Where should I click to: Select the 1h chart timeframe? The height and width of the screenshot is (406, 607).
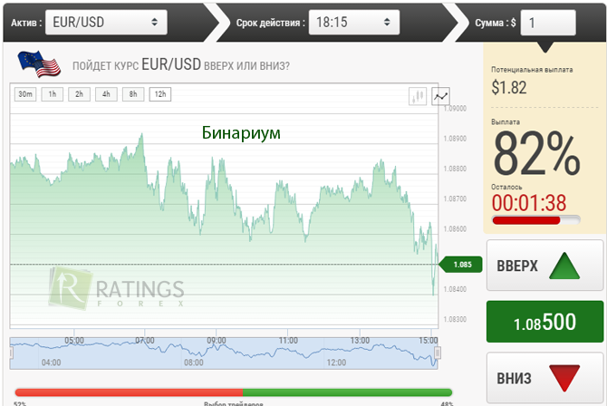click(53, 94)
